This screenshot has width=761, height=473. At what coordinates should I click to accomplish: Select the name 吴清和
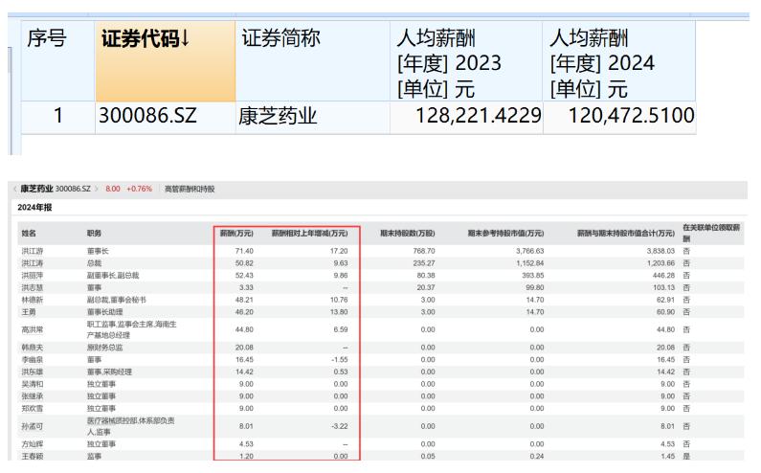tap(33, 384)
